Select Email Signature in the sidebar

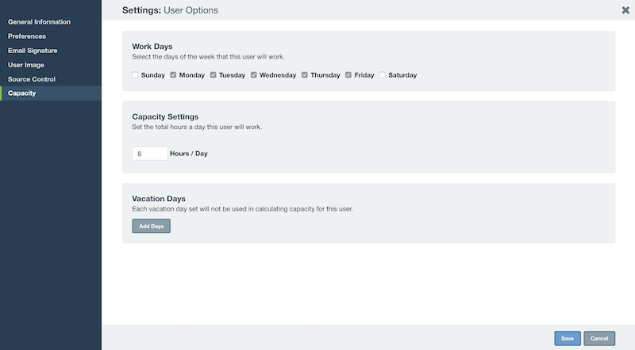(33, 51)
